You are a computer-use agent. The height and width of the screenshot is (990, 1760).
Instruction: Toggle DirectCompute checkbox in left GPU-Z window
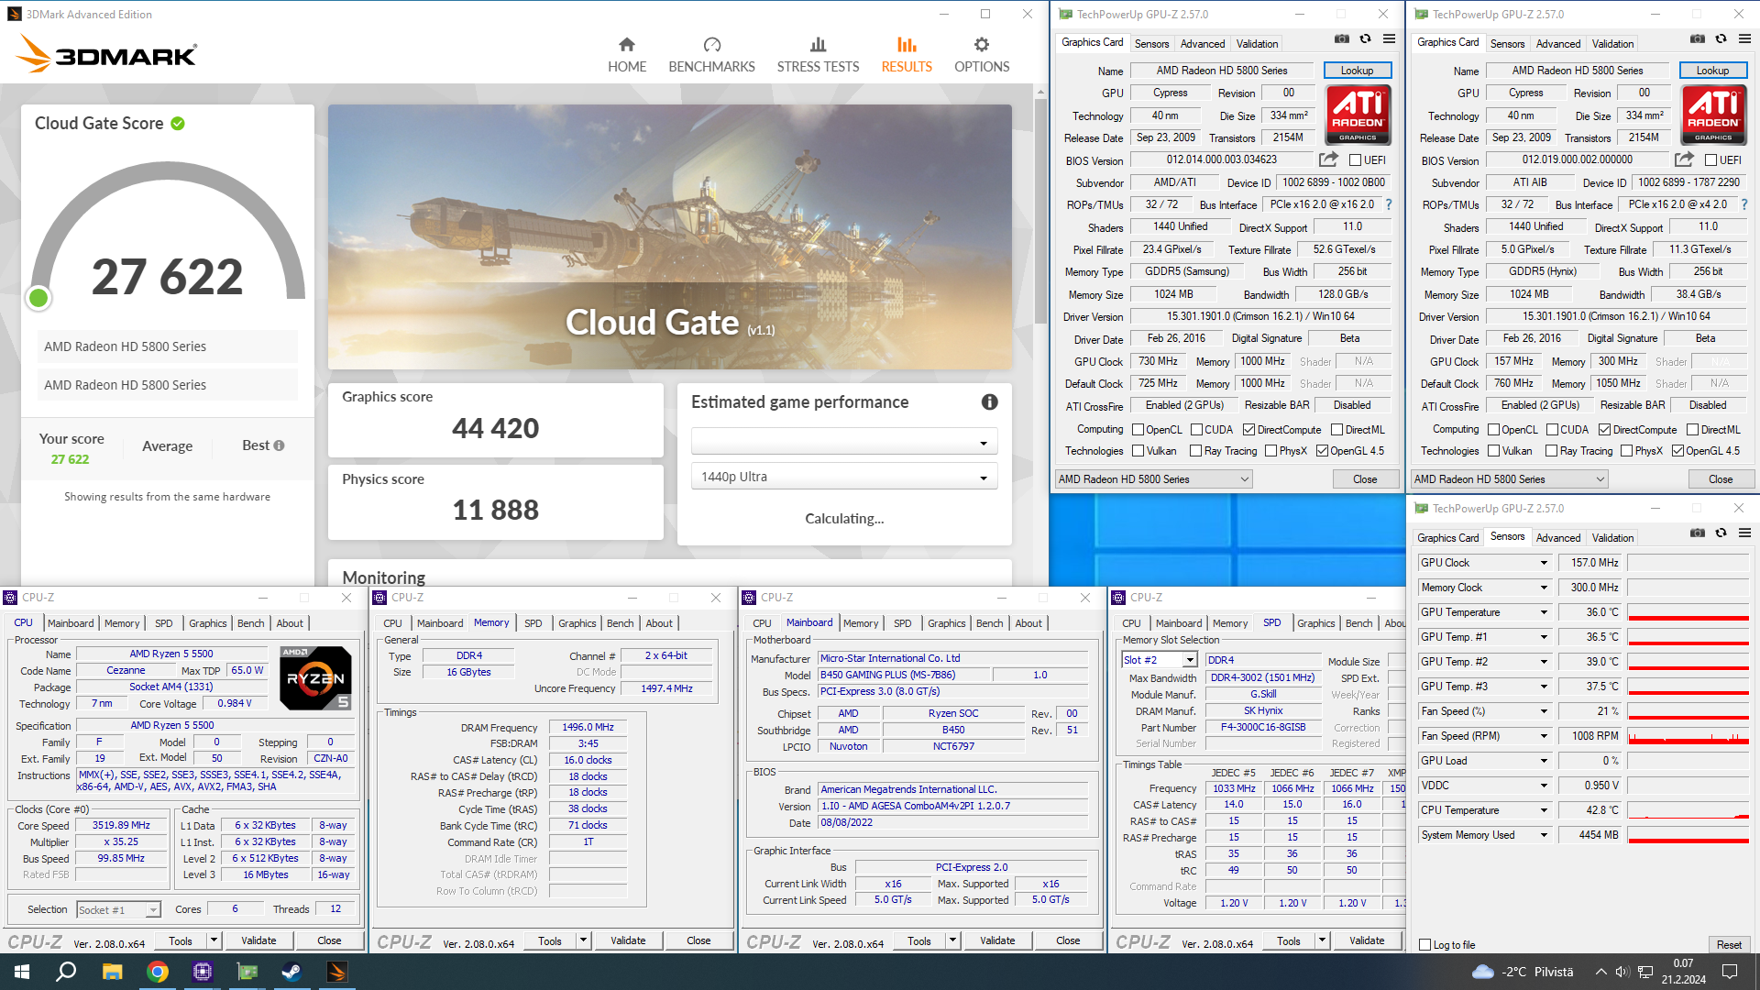(x=1248, y=430)
